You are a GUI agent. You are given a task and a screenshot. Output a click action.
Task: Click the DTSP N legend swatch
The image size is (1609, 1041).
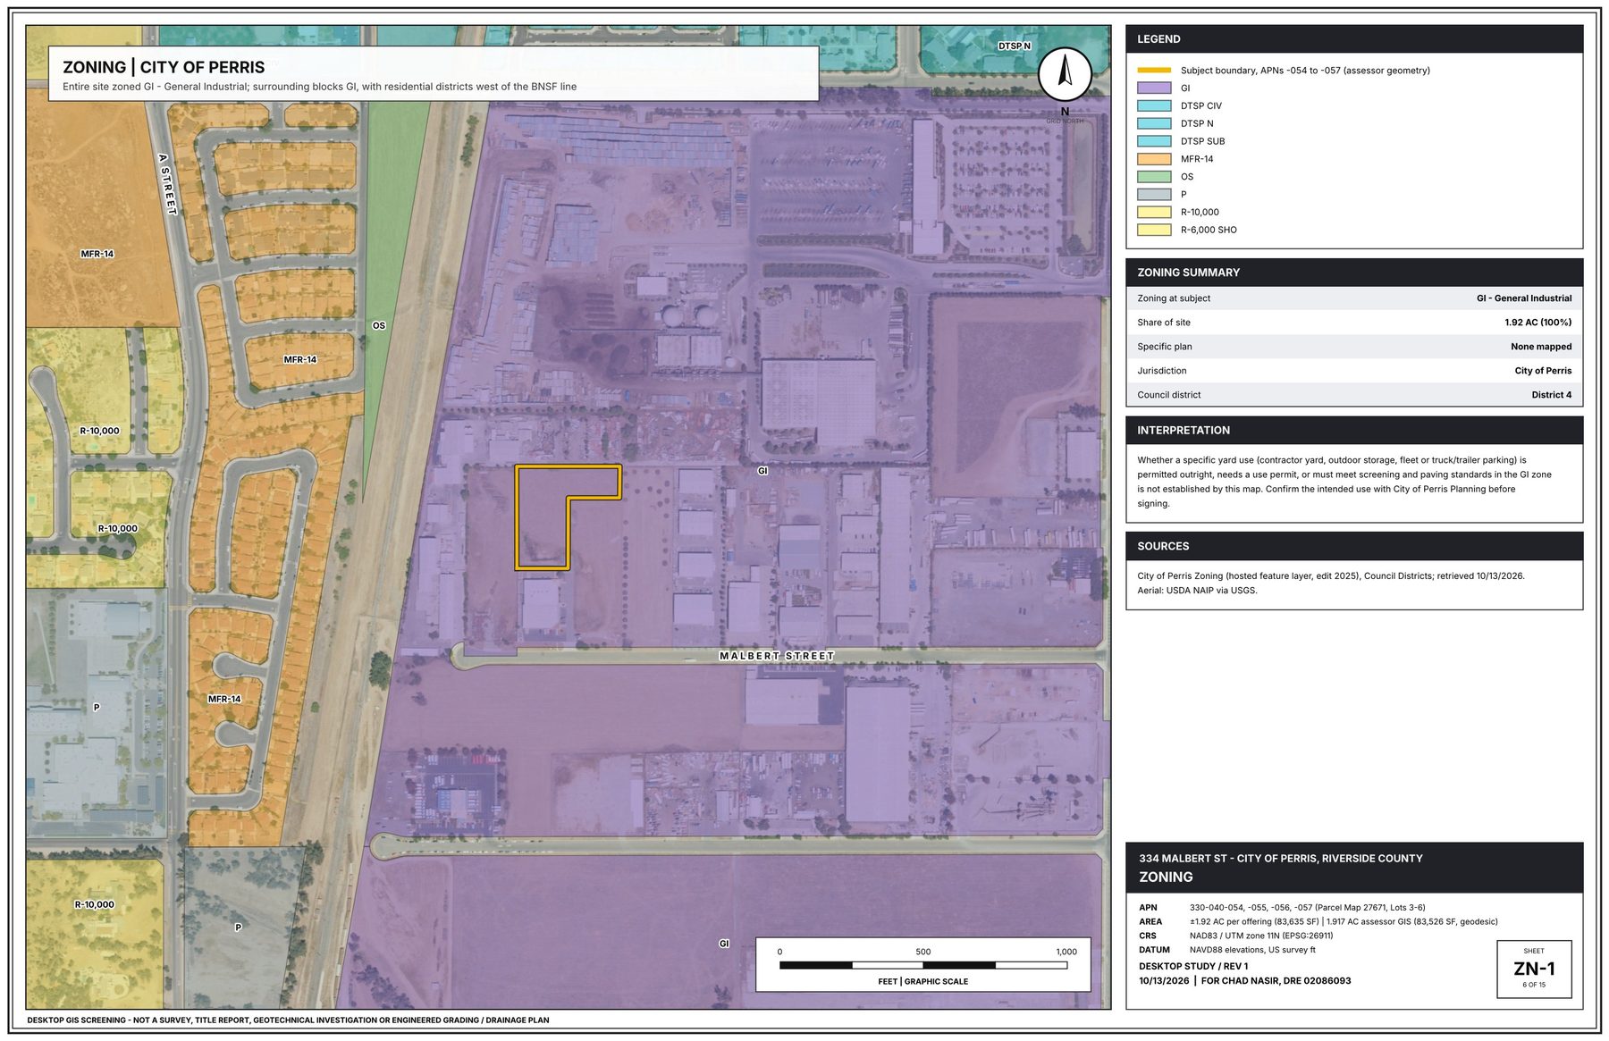[1154, 123]
